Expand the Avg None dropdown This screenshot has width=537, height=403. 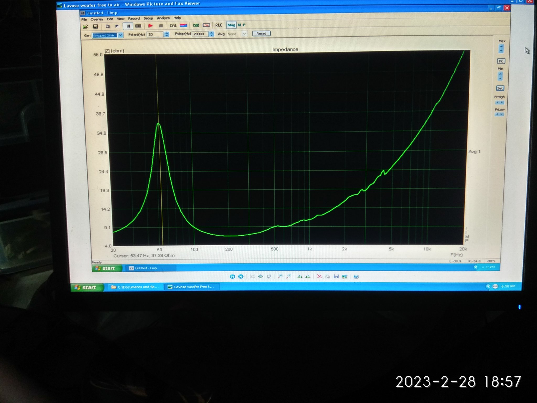tap(244, 34)
